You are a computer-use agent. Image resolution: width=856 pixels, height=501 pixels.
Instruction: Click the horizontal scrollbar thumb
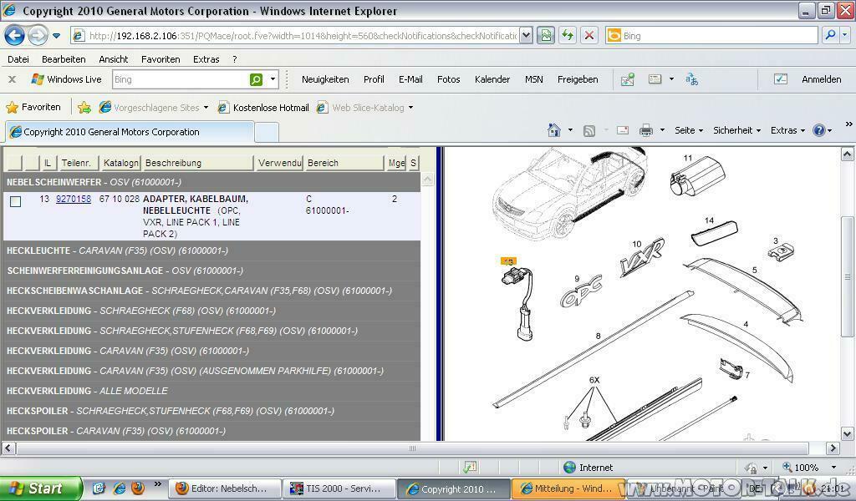tap(412, 448)
